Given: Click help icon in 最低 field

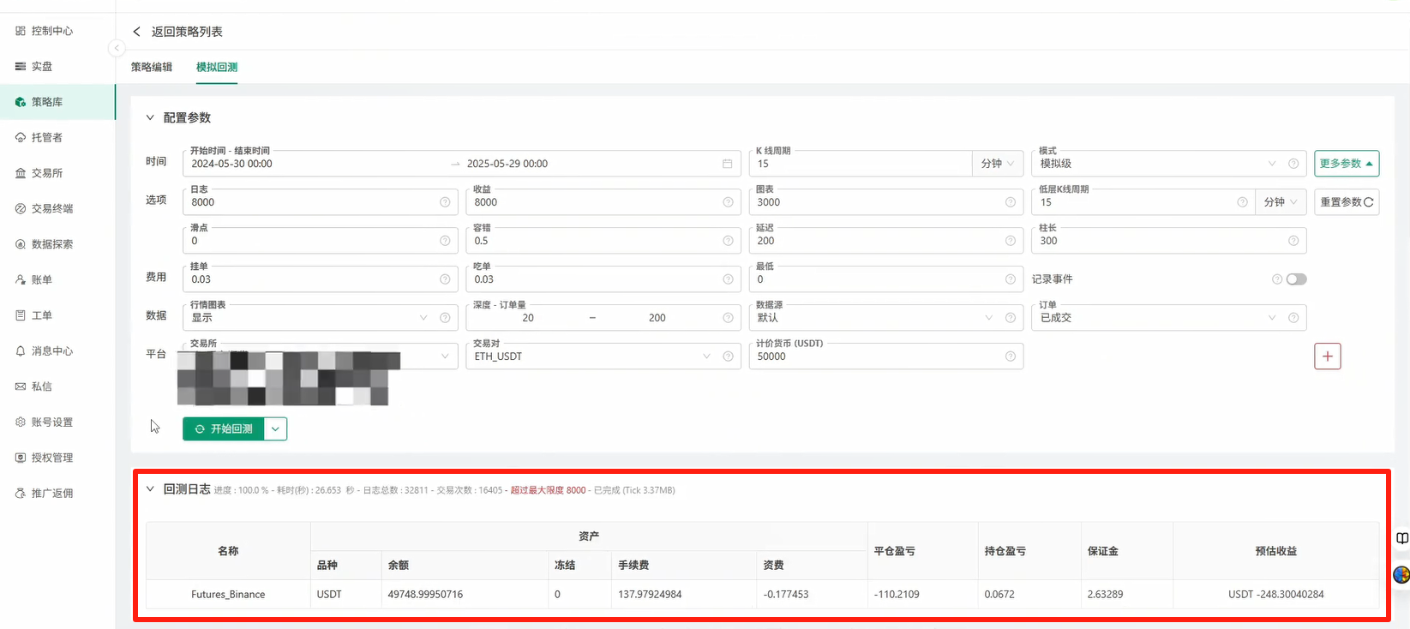Looking at the screenshot, I should (x=1011, y=279).
